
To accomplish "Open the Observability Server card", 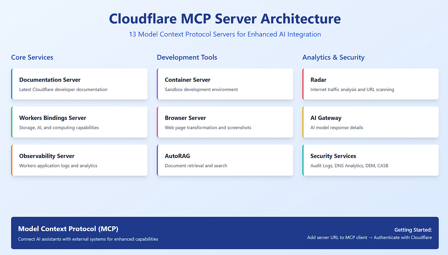I will tap(79, 160).
